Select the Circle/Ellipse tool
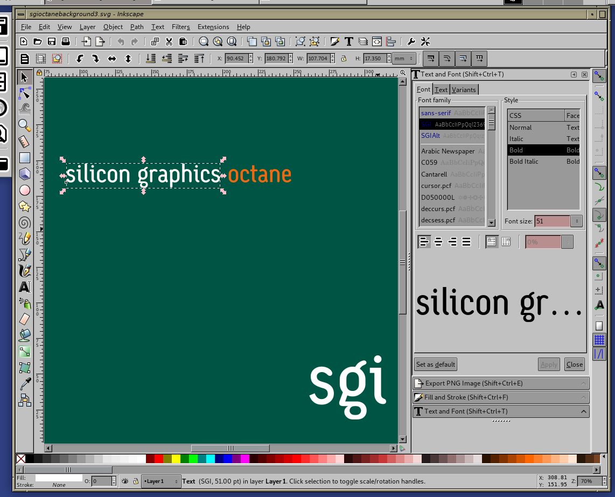 pyautogui.click(x=24, y=190)
